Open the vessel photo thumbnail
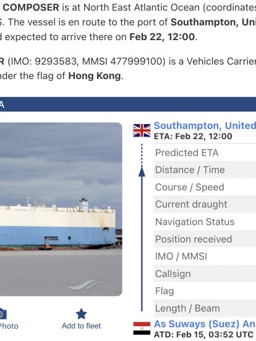Image resolution: width=256 pixels, height=341 pixels. [x=61, y=209]
